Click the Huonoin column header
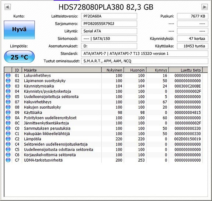Image resolution: width=212 pixels, height=201 pixels. coord(135,70)
